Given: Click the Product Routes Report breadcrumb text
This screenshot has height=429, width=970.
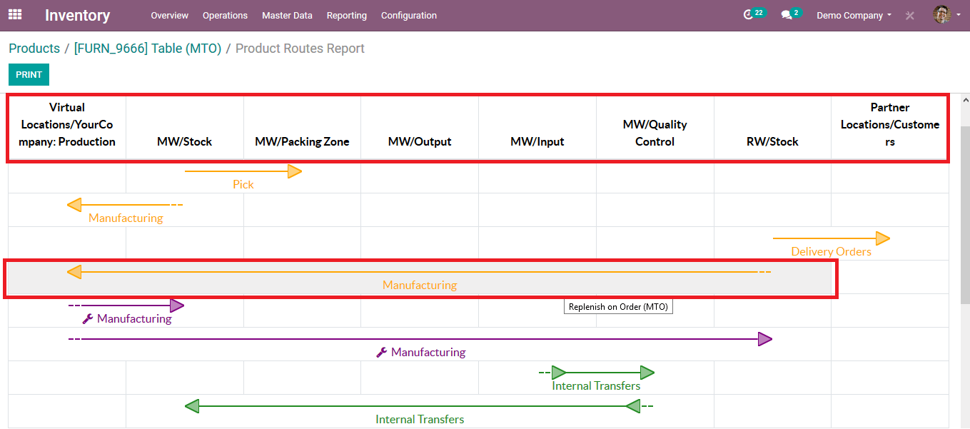Looking at the screenshot, I should (x=300, y=49).
